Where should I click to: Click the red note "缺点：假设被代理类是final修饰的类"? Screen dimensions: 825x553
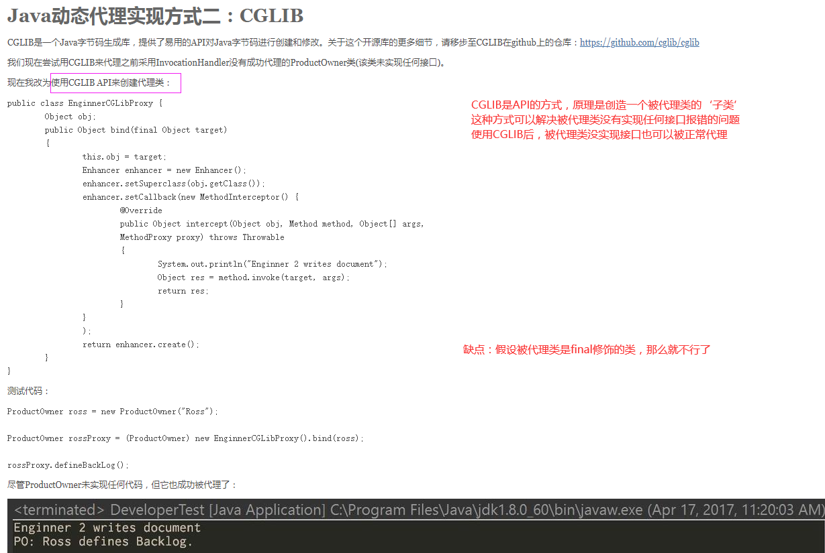587,350
